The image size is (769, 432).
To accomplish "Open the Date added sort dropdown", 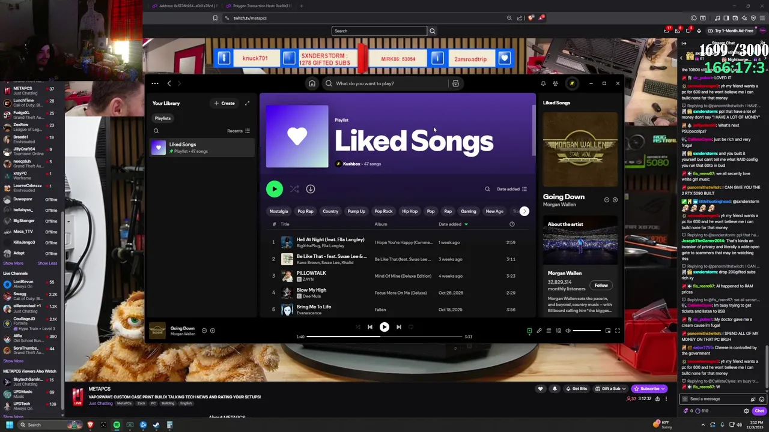I will coord(512,189).
